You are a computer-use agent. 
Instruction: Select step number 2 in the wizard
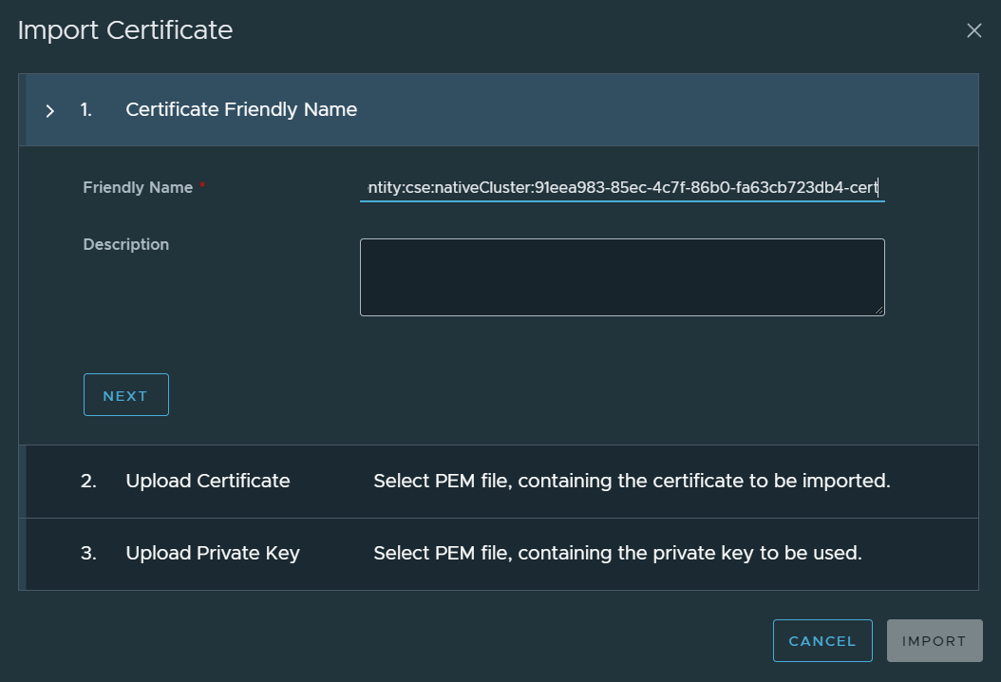[x=88, y=481]
